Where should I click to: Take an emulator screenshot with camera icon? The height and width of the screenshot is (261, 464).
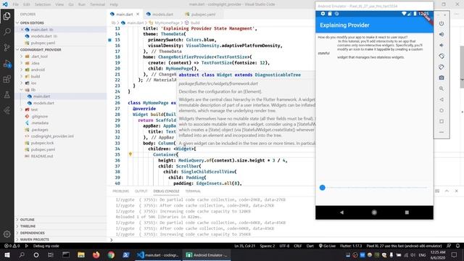(442, 78)
